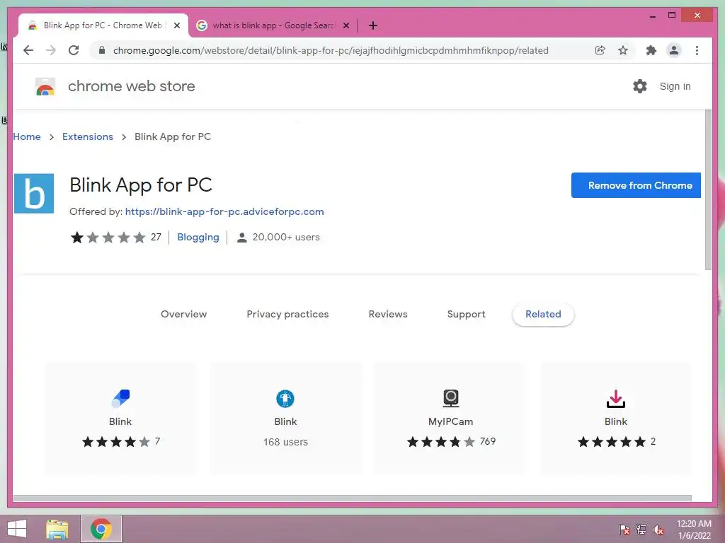Viewport: 725px width, 543px height.
Task: Open a new browser tab
Action: point(373,25)
